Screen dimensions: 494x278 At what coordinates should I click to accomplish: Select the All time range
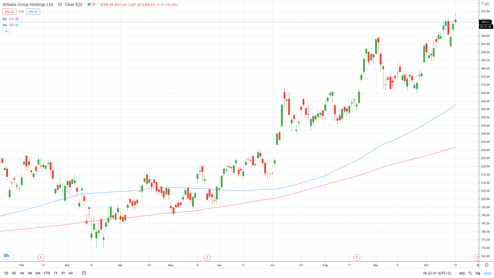[x=71, y=273]
